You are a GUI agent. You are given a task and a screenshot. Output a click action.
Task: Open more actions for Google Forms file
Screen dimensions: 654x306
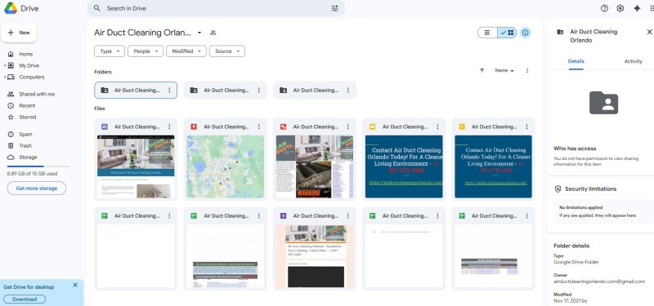tap(348, 215)
